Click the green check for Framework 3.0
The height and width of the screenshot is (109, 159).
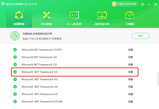tap(15, 64)
